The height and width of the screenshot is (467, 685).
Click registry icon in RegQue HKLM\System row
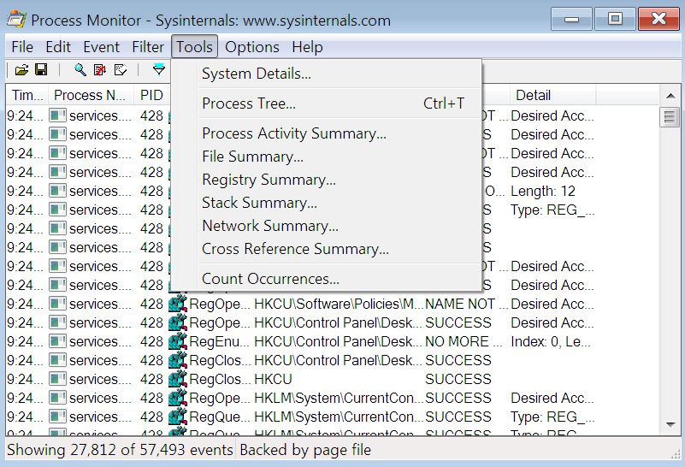[178, 417]
